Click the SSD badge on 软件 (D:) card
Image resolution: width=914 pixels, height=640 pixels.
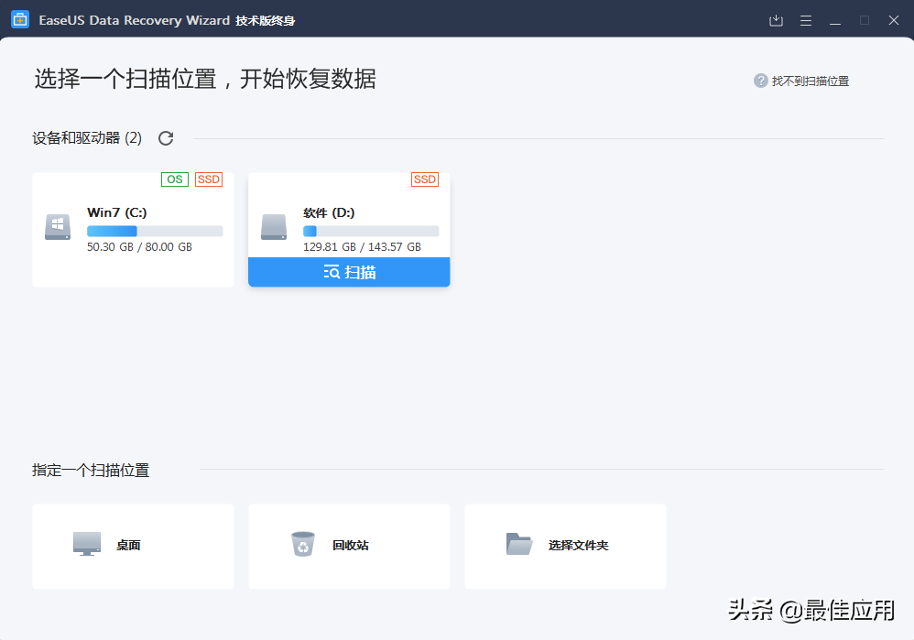(x=425, y=179)
